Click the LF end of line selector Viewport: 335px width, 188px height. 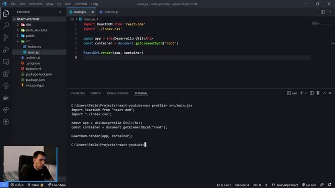(266, 185)
